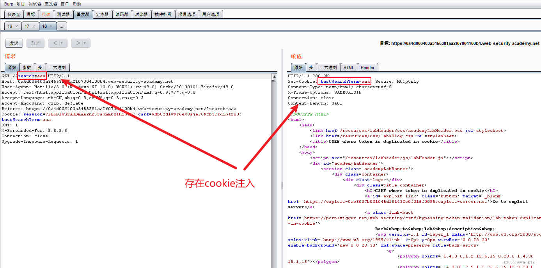Switch to the 编码器 tab
This screenshot has height=268, width=541.
click(x=122, y=14)
